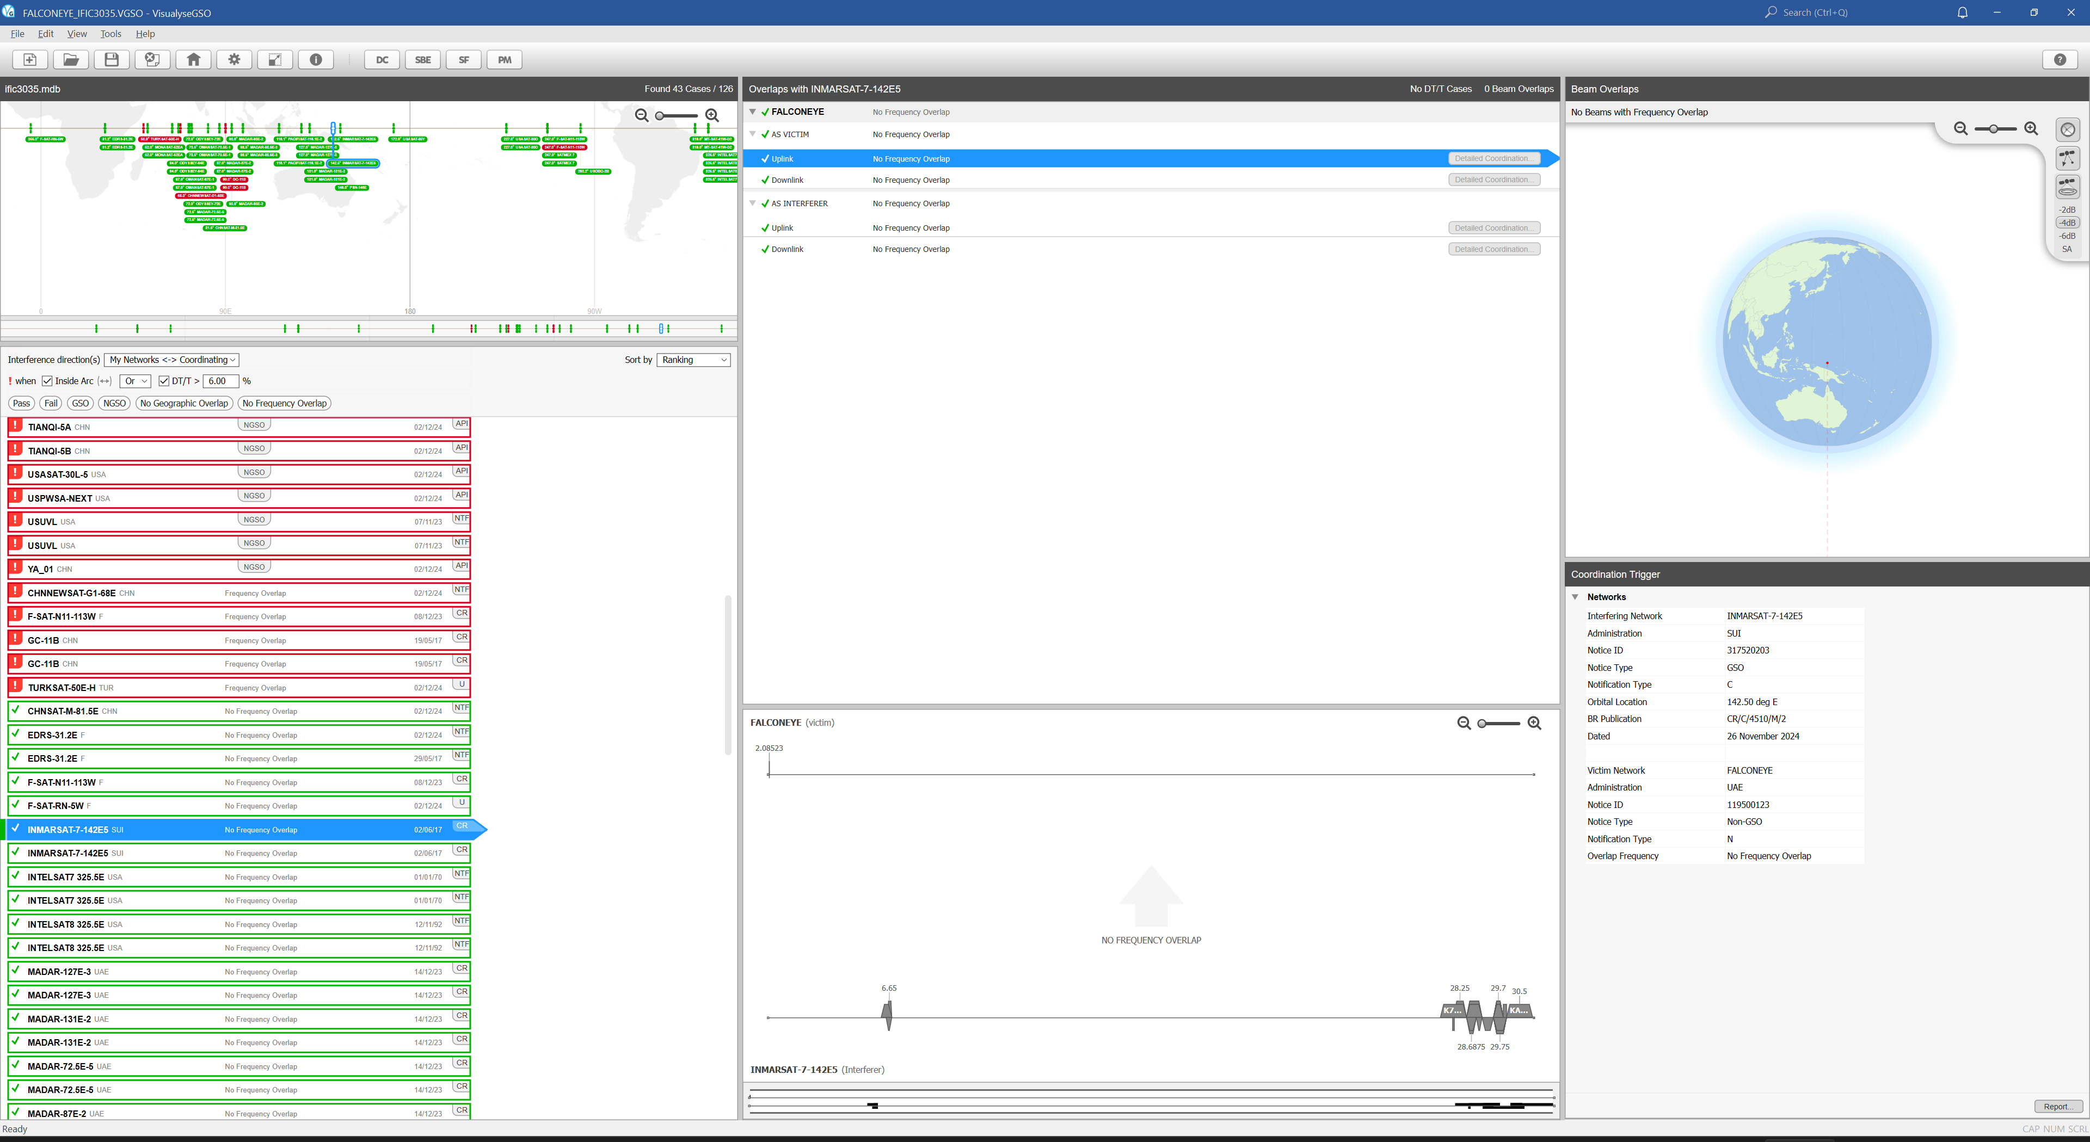This screenshot has height=1142, width=2090.
Task: Open the Sort by Ranking dropdown
Action: pyautogui.click(x=694, y=360)
